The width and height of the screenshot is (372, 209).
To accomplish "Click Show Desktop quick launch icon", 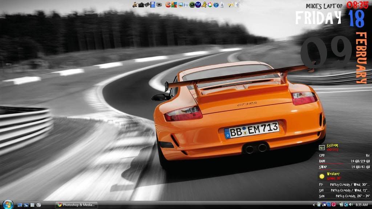I will tap(20, 205).
